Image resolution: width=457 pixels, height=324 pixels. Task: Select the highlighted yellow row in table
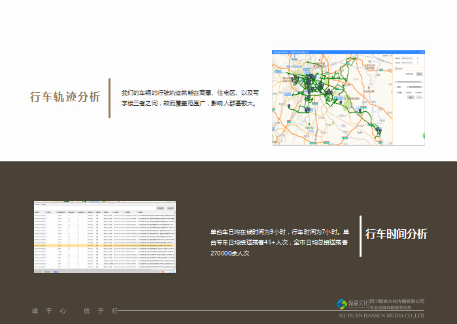click(x=105, y=245)
